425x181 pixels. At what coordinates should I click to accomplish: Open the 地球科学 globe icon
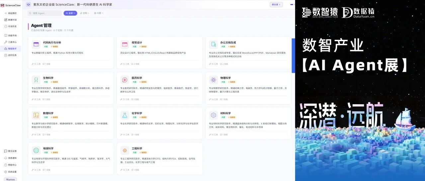point(36,150)
